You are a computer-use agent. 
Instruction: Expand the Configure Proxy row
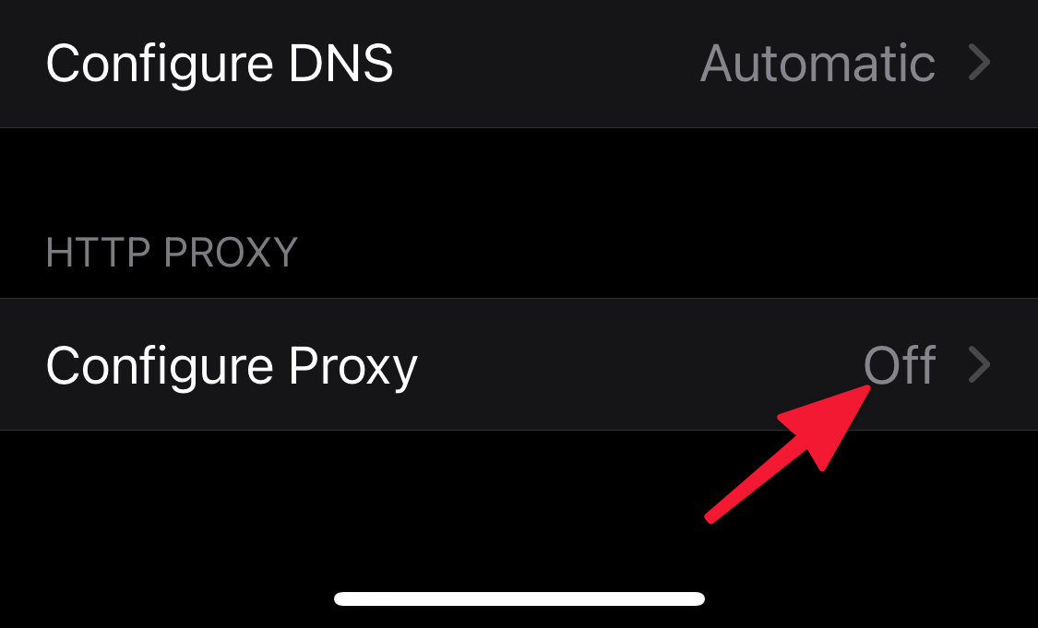[x=519, y=364]
